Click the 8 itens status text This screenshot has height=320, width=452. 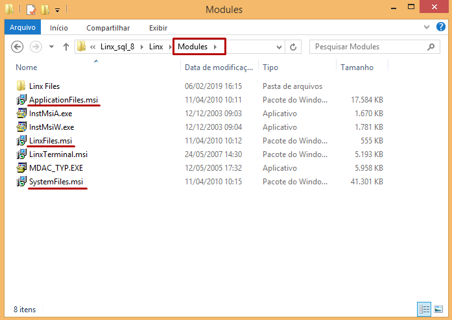tap(25, 310)
